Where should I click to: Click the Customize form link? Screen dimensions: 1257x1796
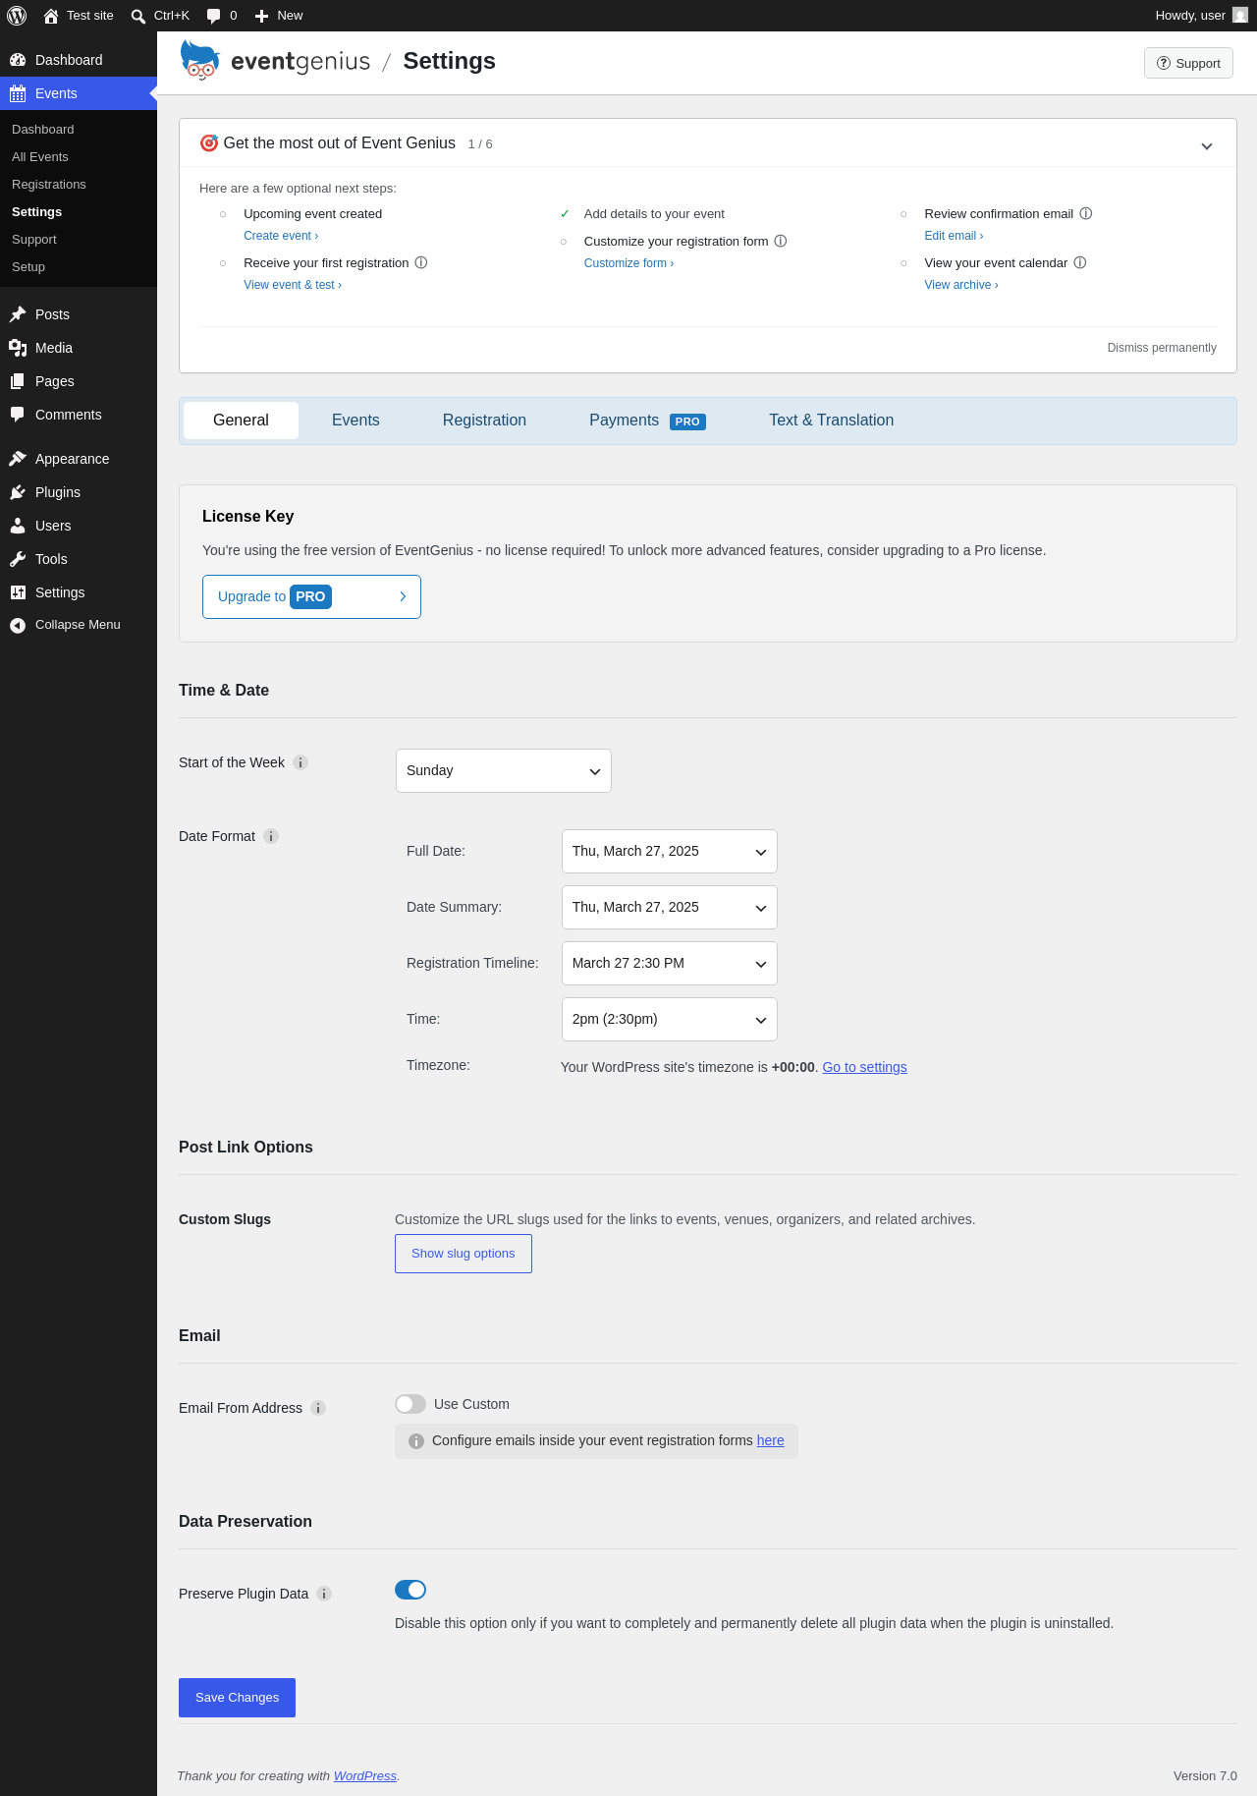628,263
